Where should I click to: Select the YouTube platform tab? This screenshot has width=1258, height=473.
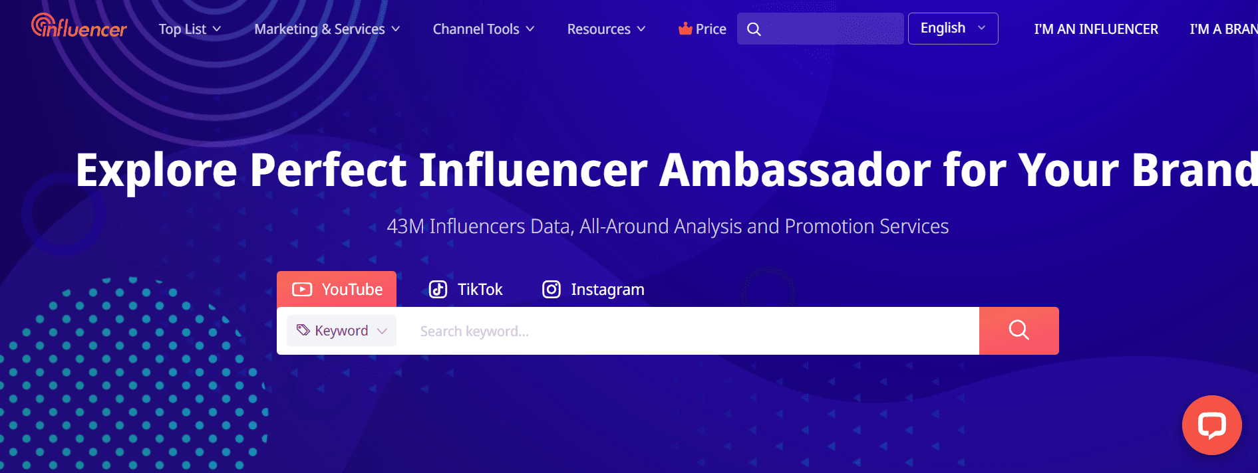tap(337, 289)
